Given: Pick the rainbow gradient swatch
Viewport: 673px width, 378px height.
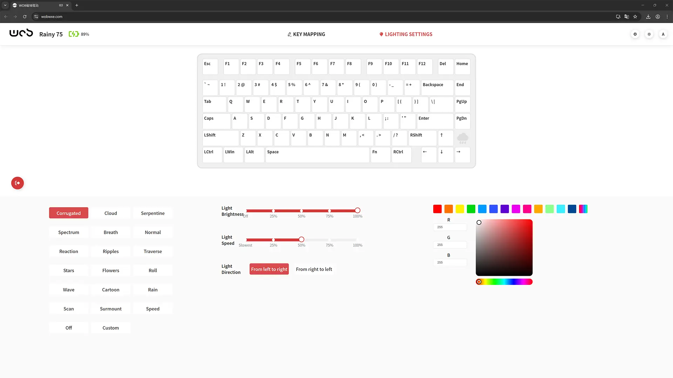Looking at the screenshot, I should click(x=583, y=209).
